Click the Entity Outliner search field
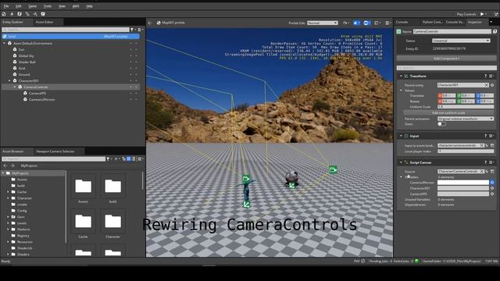Screen dimensions: 500x281 (x=66, y=30)
